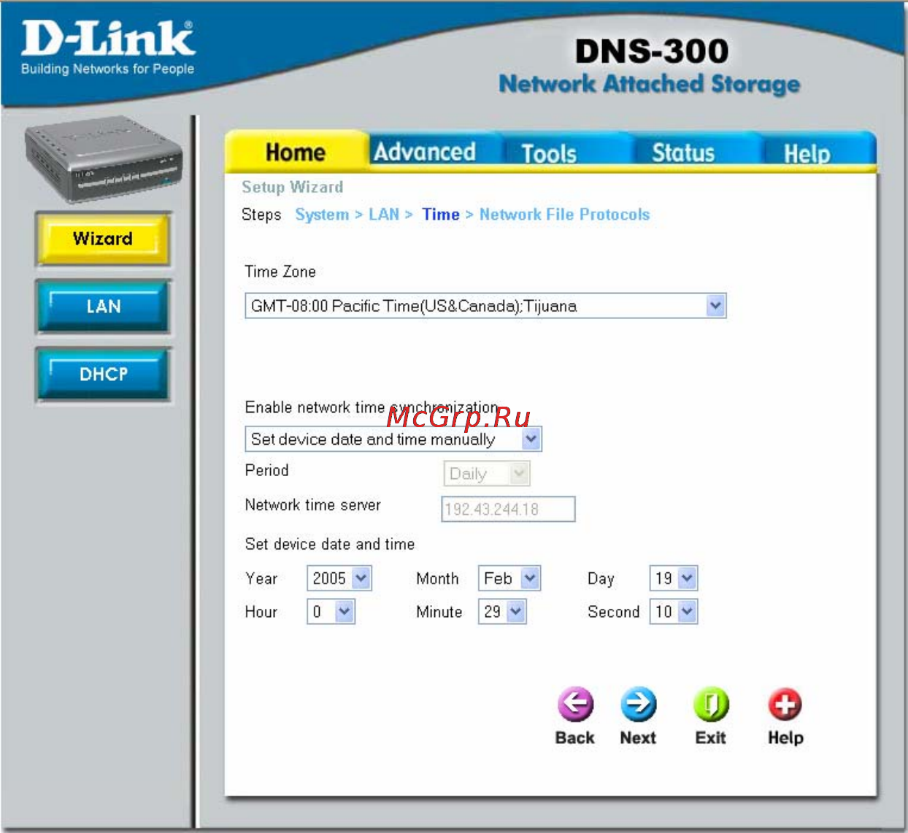Image resolution: width=908 pixels, height=833 pixels.
Task: Click the Help label under the red icon
Action: click(785, 738)
